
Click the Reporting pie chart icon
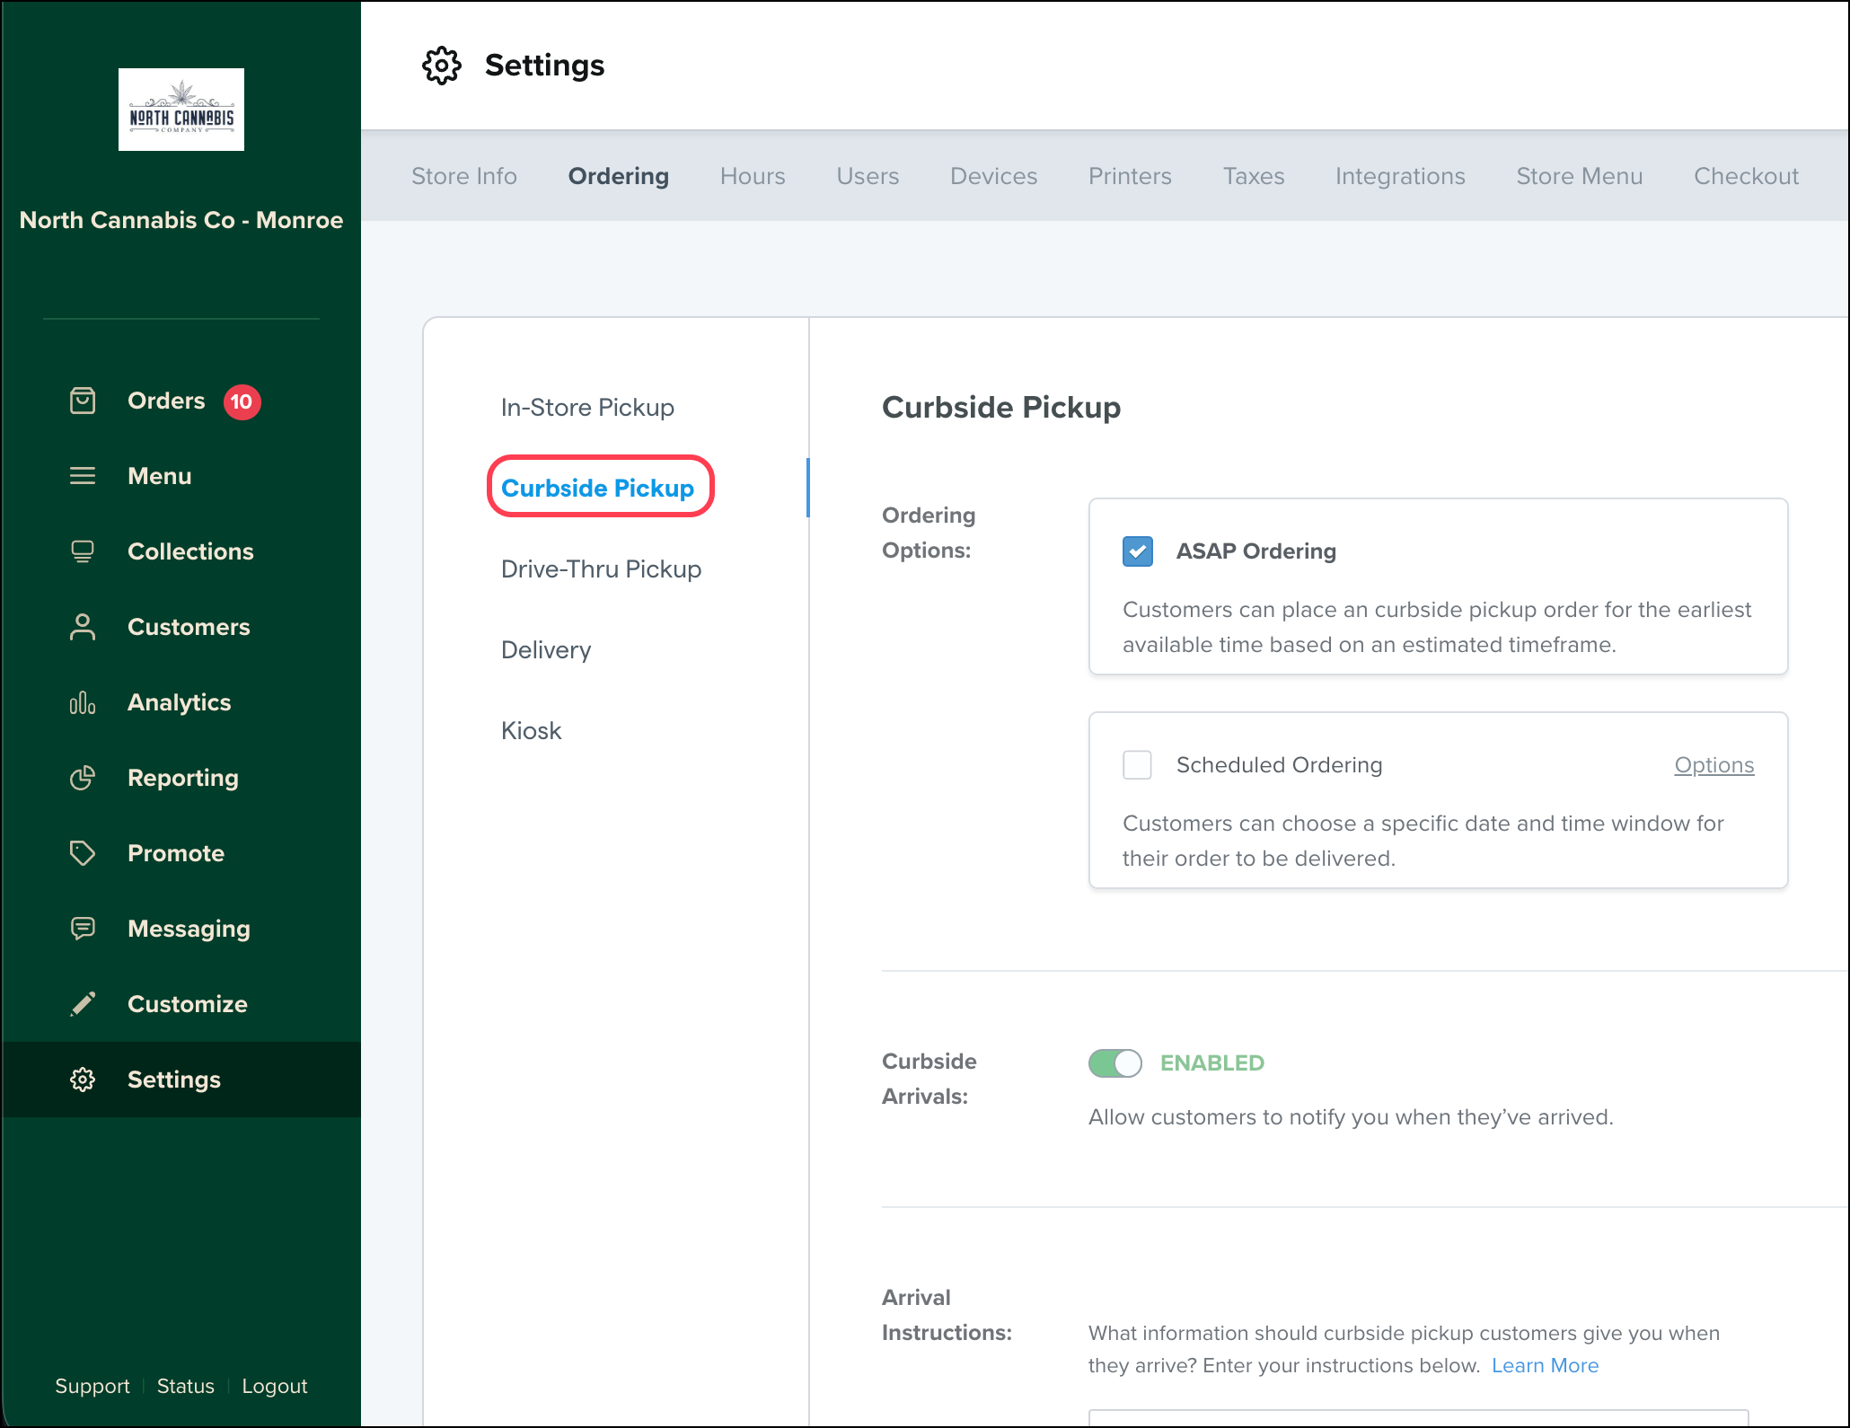coord(83,778)
